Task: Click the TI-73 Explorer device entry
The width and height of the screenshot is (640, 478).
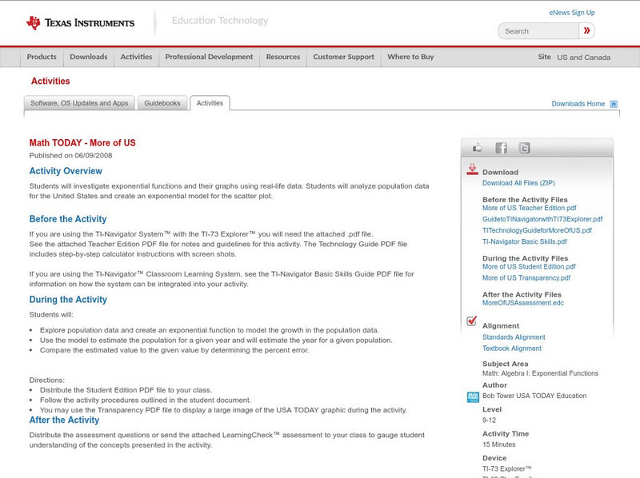Action: [507, 468]
